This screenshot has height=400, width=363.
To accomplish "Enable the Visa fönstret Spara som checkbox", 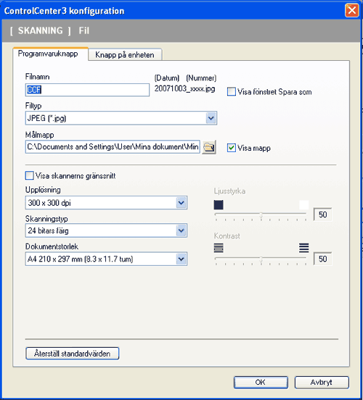I will click(232, 91).
